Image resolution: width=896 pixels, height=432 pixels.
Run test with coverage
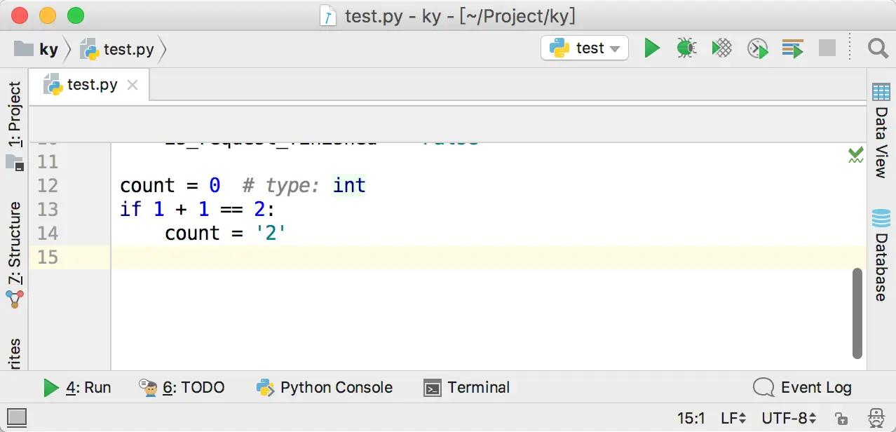[x=721, y=48]
